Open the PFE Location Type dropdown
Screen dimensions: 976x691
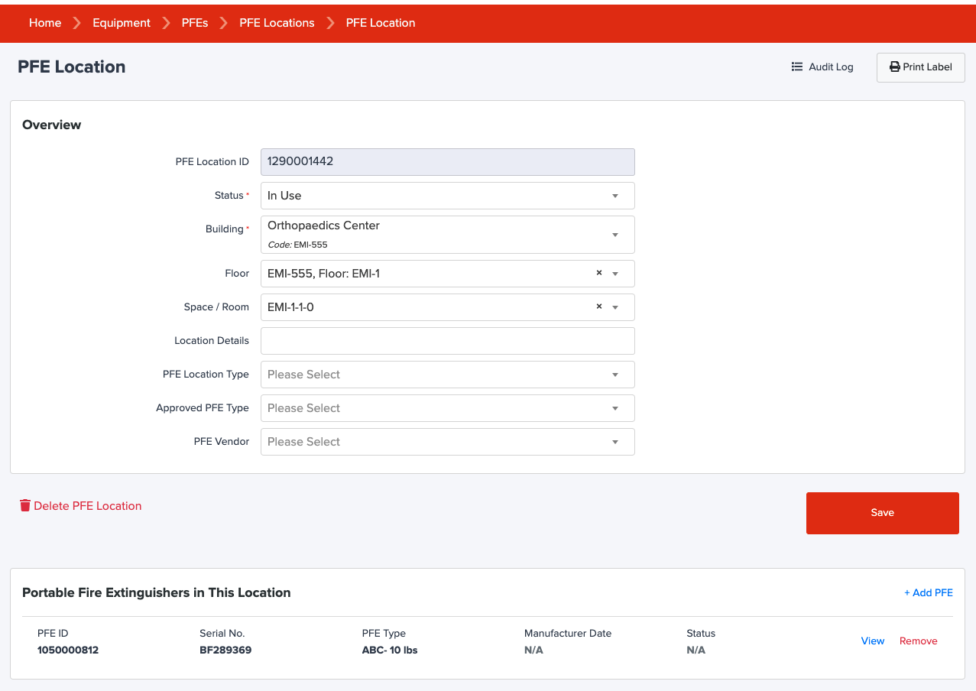point(448,375)
